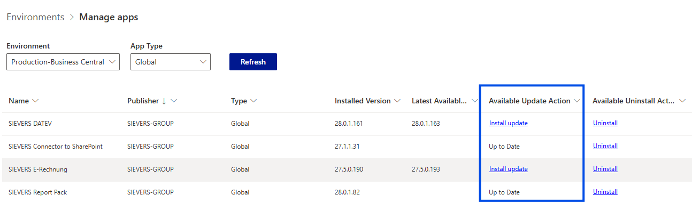Install update for SIEVERS E-Rechnung
The image size is (692, 203).
pos(508,169)
